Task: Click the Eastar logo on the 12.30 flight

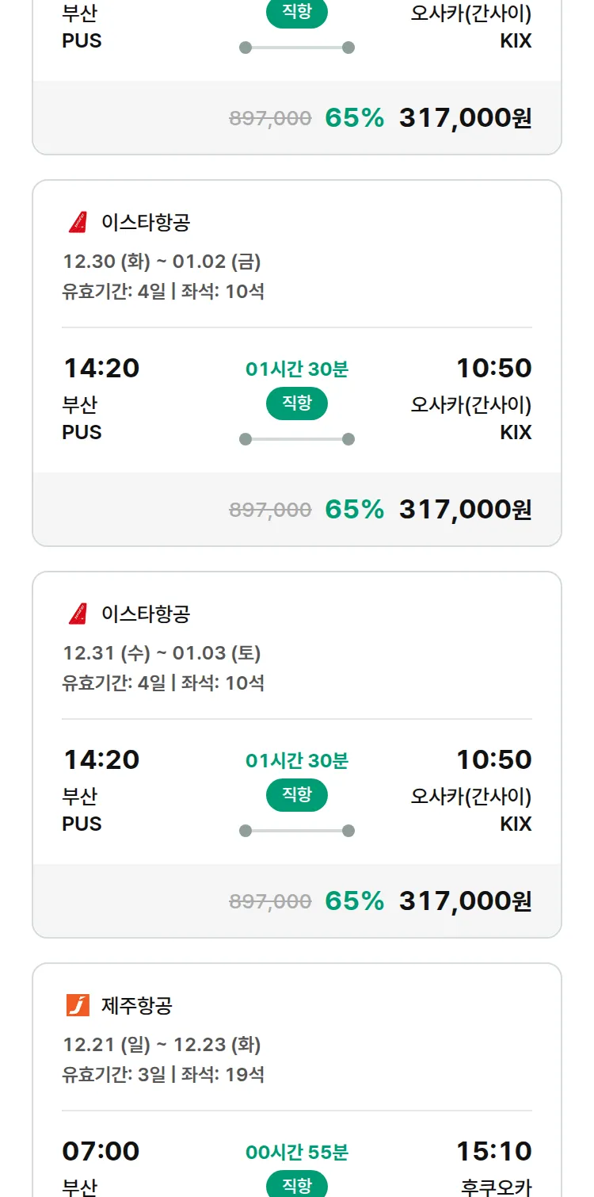Action: coord(78,223)
